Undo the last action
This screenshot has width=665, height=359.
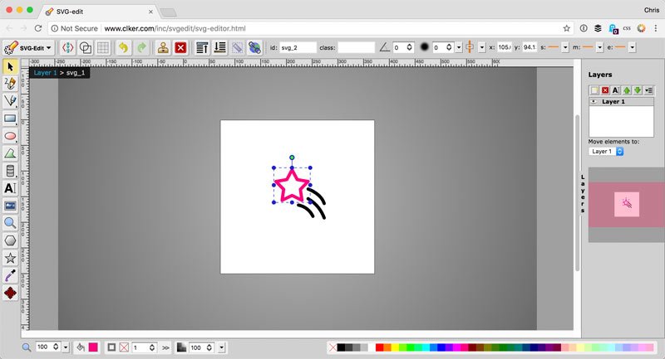pyautogui.click(x=123, y=48)
